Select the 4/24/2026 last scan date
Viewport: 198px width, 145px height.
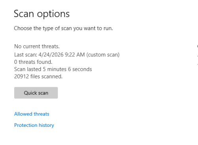click(x=51, y=55)
